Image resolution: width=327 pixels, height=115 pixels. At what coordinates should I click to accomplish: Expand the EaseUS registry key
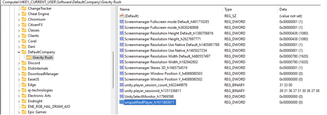(x=19, y=79)
